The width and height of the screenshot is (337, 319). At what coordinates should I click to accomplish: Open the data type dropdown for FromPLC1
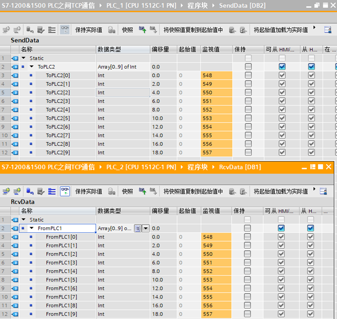coord(146,228)
